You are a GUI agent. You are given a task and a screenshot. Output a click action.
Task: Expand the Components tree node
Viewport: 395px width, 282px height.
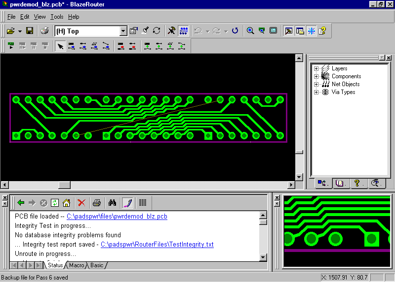[316, 76]
